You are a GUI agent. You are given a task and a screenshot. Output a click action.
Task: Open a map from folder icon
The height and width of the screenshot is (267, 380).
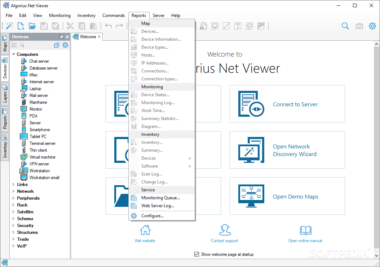pos(32,26)
